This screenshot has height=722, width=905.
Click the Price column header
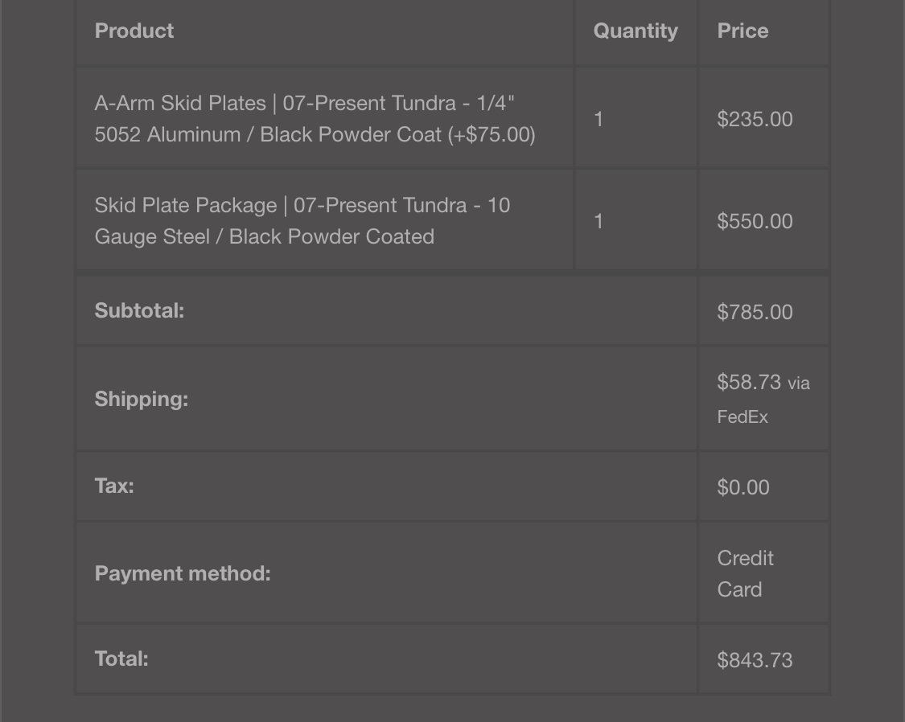tap(743, 31)
